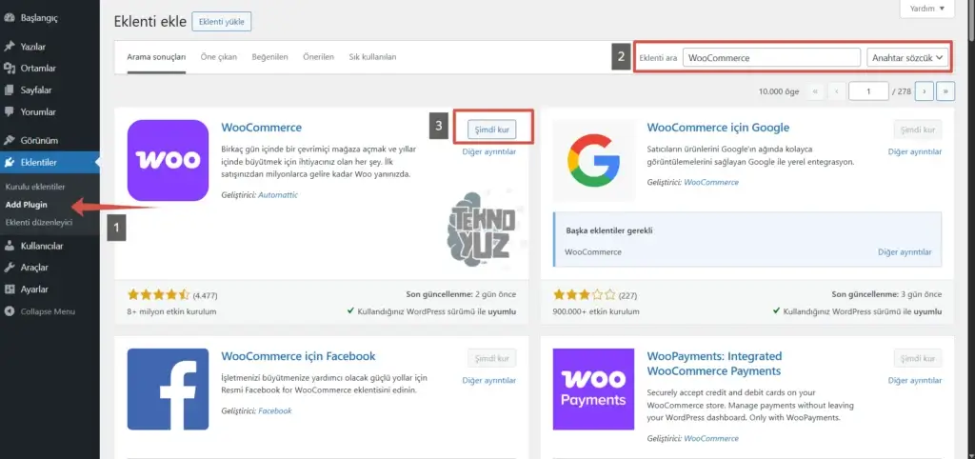Open the Eklentiler menu item
This screenshot has height=459, width=975.
[50, 163]
